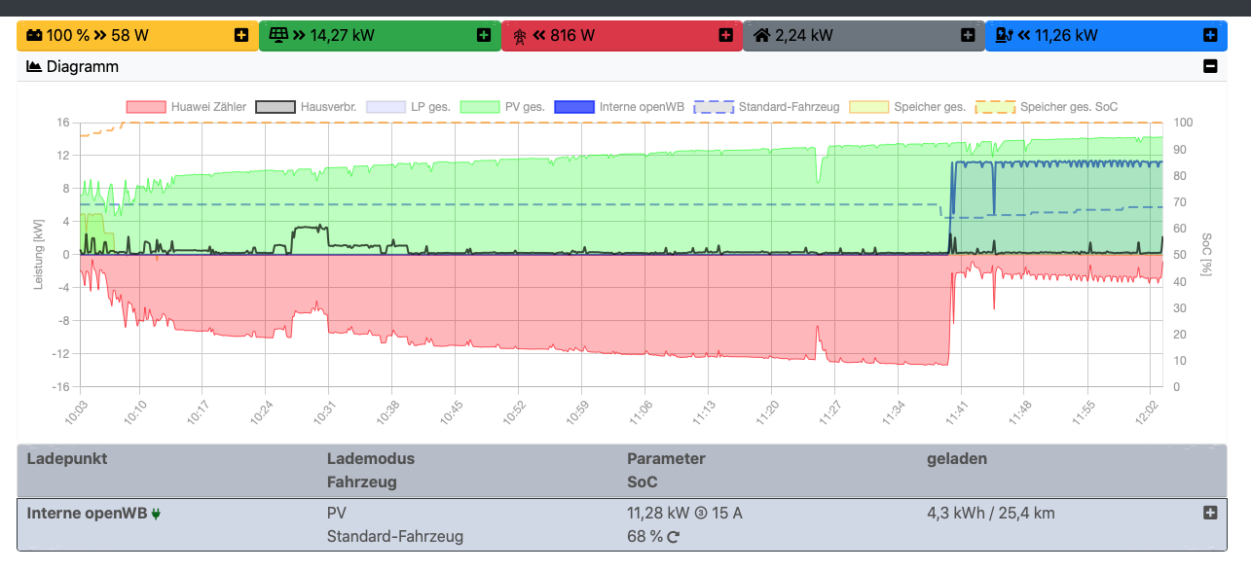
Task: Click the solar panel icon in green card
Action: (278, 35)
